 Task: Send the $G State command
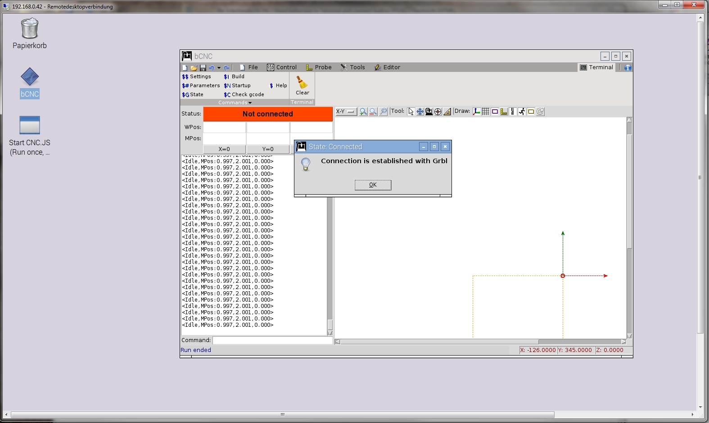[193, 94]
